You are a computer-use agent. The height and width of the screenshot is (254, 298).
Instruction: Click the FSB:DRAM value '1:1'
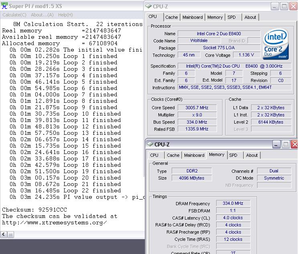(233, 210)
